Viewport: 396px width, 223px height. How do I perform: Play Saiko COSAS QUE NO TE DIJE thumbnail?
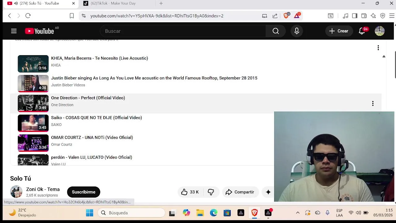tap(33, 123)
